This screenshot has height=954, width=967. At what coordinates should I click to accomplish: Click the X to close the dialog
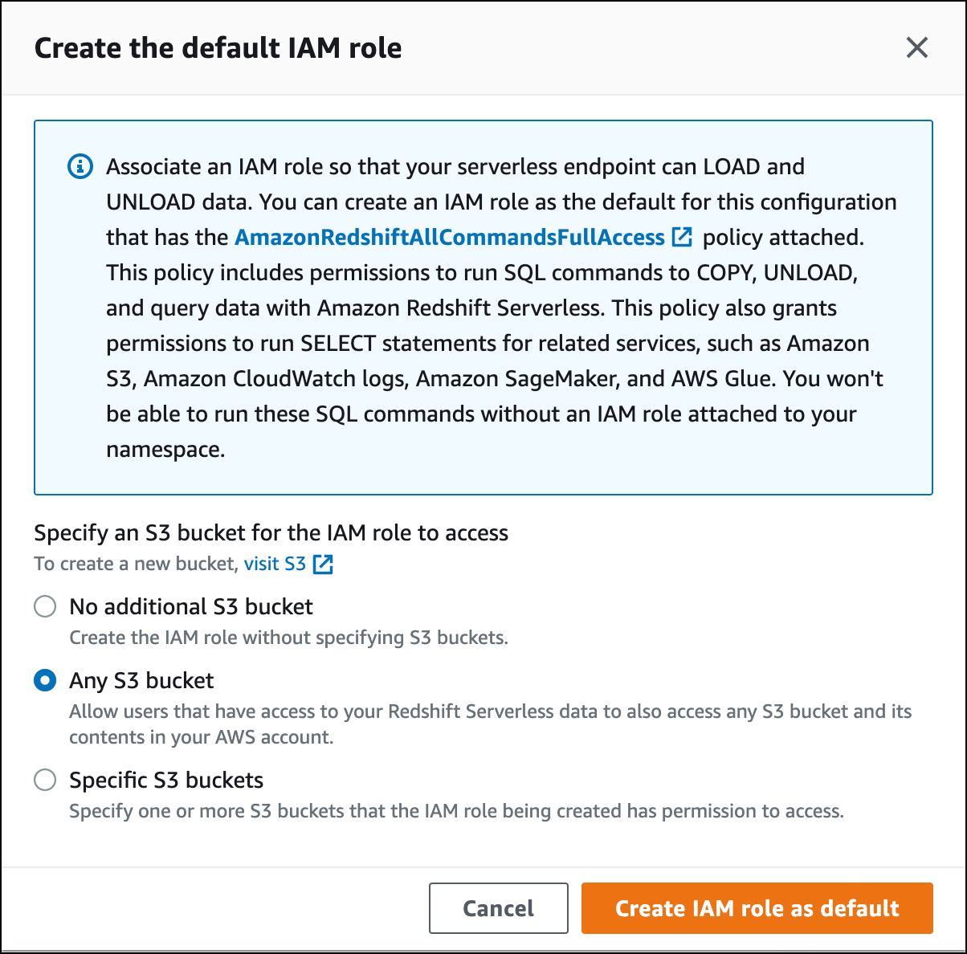point(916,47)
